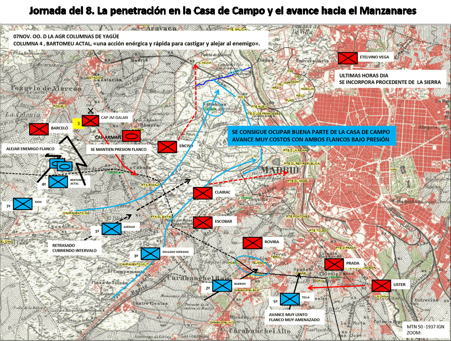The width and height of the screenshot is (451, 341).
Task: Click the 'PTE D LOS FRANCESES' label
Action: point(263,114)
